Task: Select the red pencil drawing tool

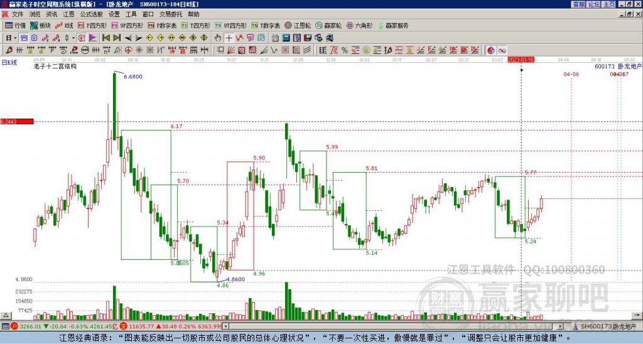Action: tap(8, 50)
